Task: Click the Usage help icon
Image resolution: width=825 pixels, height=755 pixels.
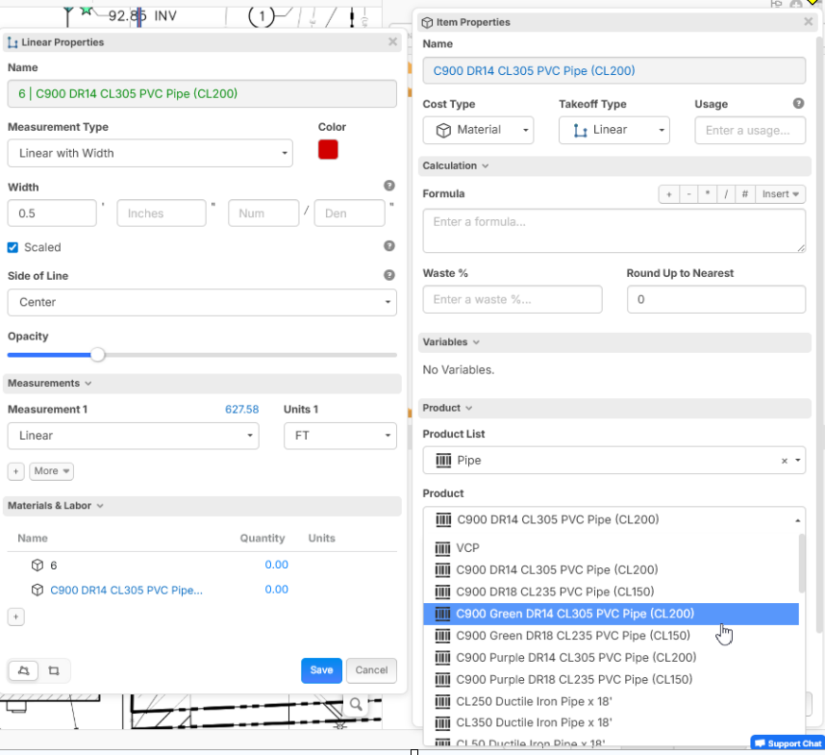Action: tap(798, 104)
